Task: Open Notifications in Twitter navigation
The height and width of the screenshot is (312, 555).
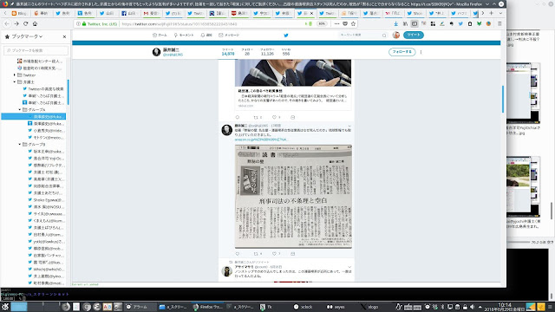Action: [x=206, y=35]
